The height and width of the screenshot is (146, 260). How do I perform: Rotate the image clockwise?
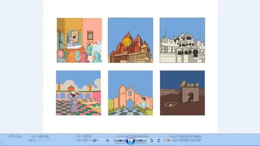[x=159, y=140]
